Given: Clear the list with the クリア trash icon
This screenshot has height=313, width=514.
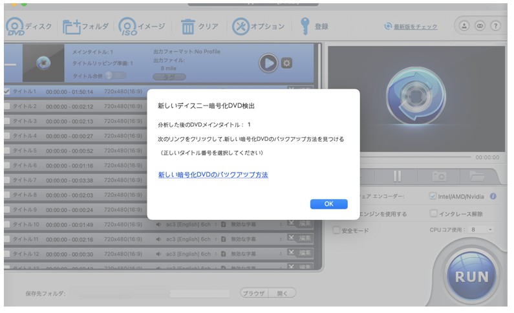Looking at the screenshot, I should click(188, 27).
